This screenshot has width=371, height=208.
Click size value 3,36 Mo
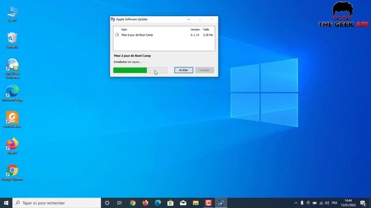click(x=208, y=35)
